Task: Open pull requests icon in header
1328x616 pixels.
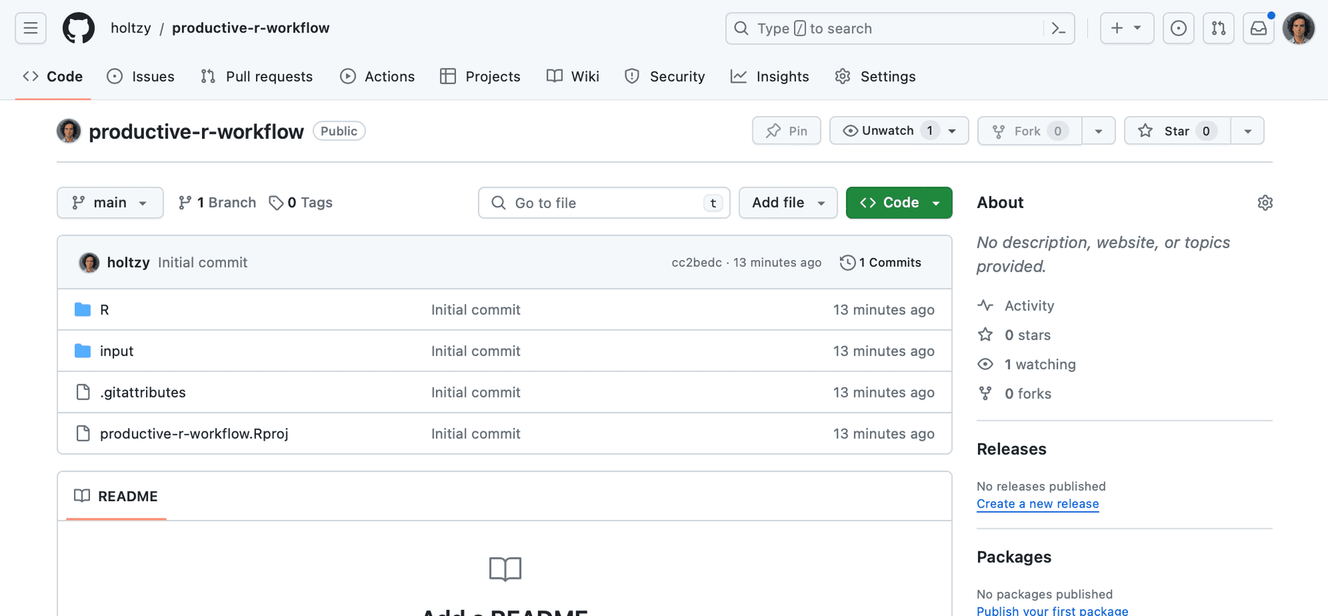Action: [1218, 28]
